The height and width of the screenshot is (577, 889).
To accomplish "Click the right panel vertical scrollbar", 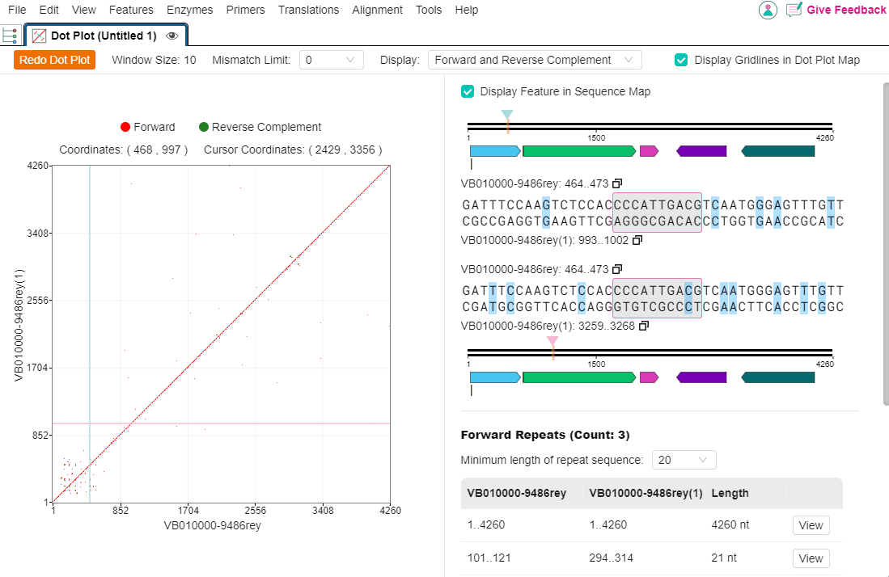I will coord(886,243).
